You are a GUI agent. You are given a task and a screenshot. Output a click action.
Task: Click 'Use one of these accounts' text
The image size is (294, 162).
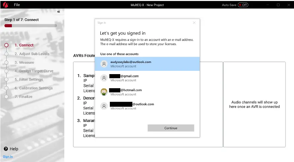[x=119, y=54]
